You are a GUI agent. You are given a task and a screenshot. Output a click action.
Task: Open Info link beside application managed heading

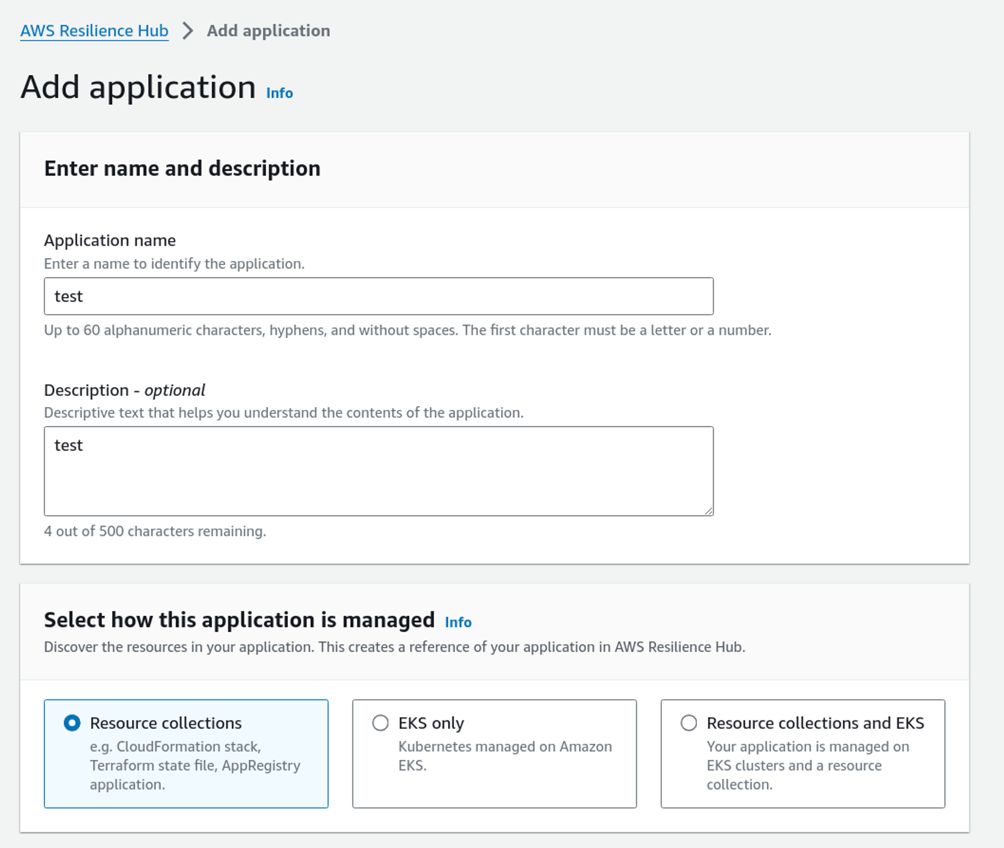pyautogui.click(x=458, y=622)
